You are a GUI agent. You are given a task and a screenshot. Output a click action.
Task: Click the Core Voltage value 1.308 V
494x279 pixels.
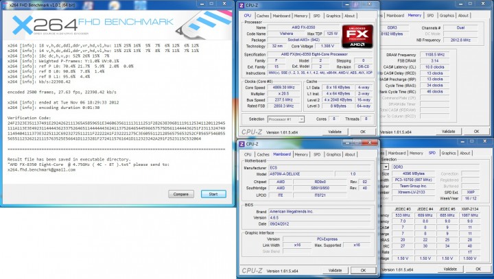point(327,46)
